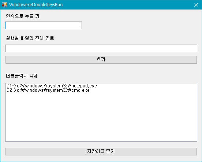Click the 연속으로 누를 키 label
The height and width of the screenshot is (162, 202).
click(23, 16)
